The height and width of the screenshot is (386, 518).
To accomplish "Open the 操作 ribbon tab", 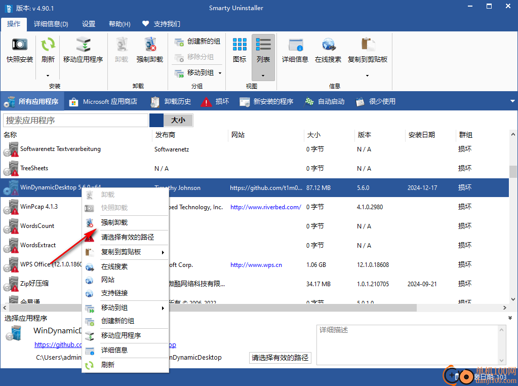I will (x=14, y=24).
